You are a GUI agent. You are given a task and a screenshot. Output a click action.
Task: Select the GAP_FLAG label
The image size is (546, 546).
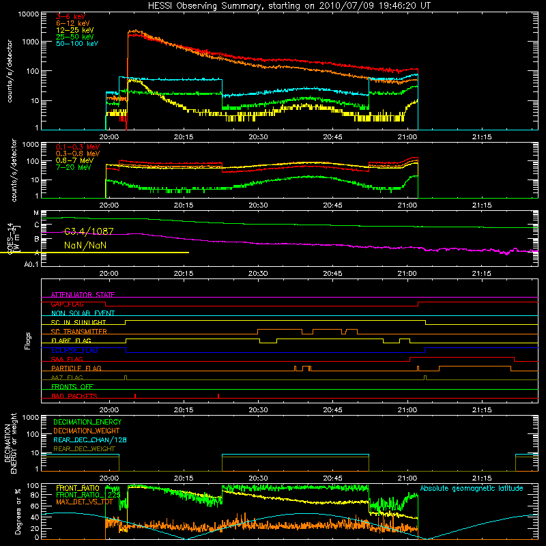67,304
